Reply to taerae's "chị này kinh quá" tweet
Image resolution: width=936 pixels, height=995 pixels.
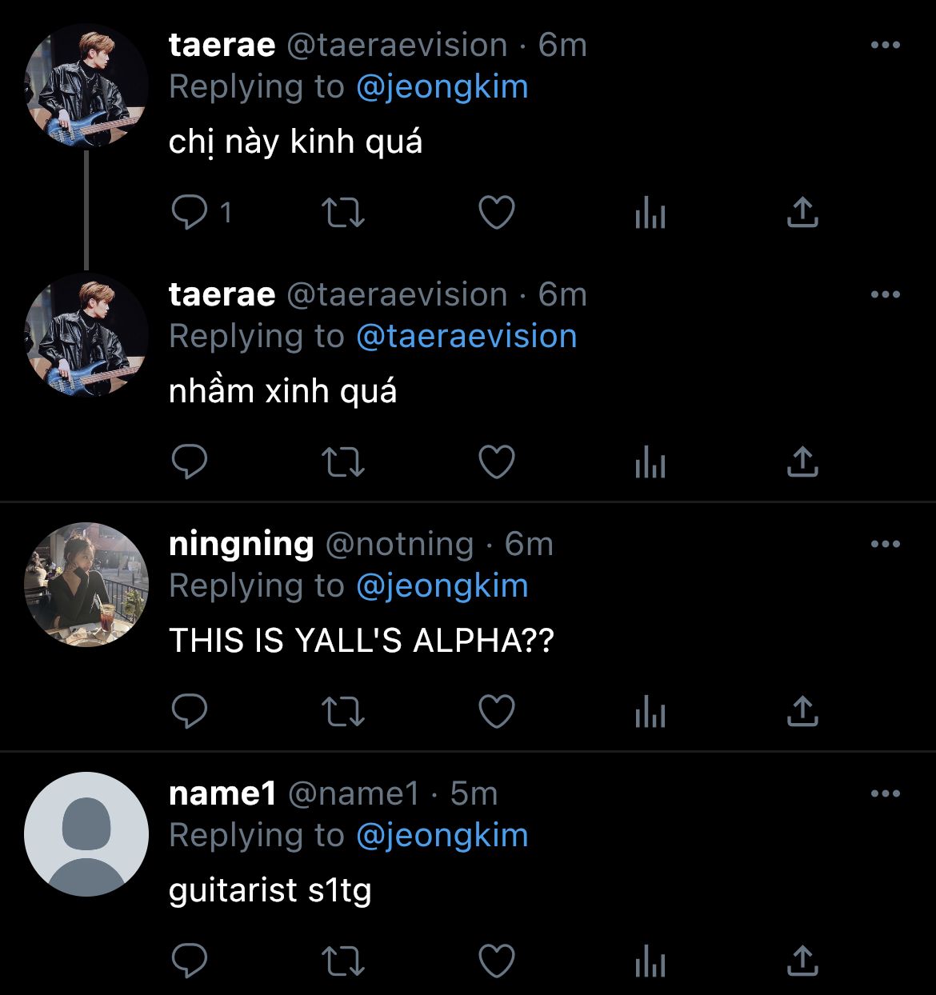tap(190, 213)
